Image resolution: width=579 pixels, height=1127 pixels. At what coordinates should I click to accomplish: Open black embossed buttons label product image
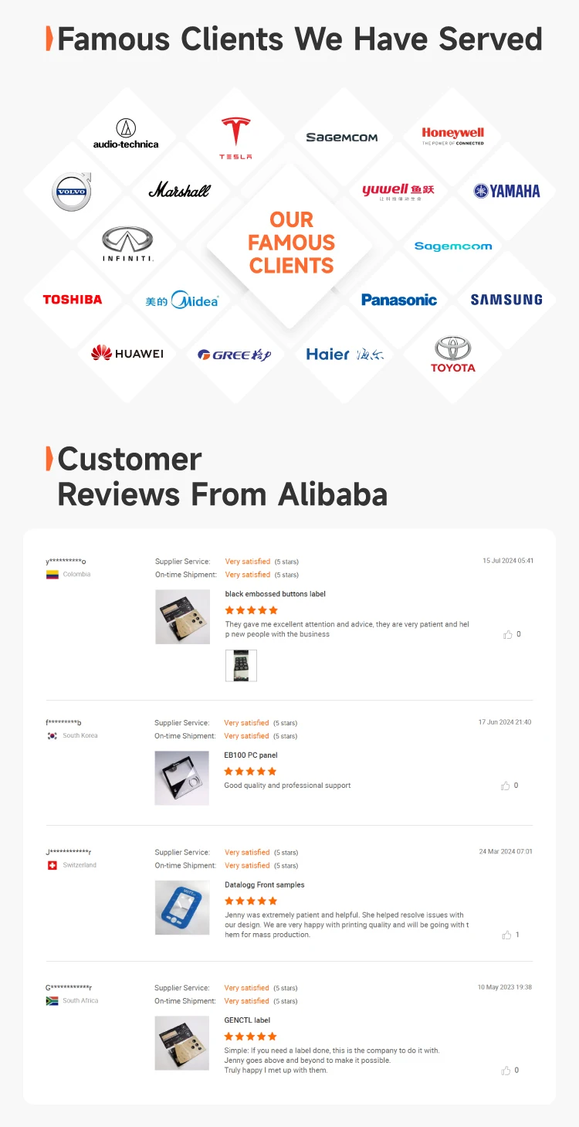[x=182, y=616]
